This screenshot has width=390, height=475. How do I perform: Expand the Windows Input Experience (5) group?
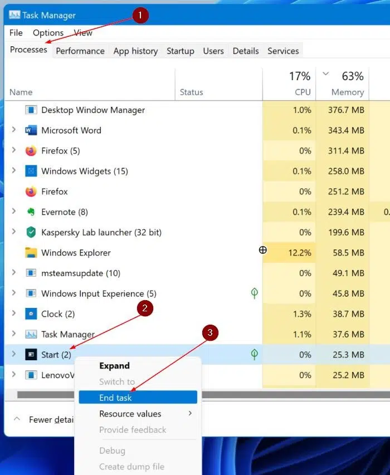point(13,293)
